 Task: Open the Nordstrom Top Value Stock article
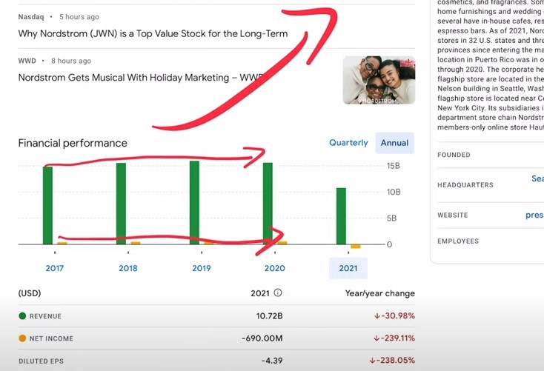[153, 33]
